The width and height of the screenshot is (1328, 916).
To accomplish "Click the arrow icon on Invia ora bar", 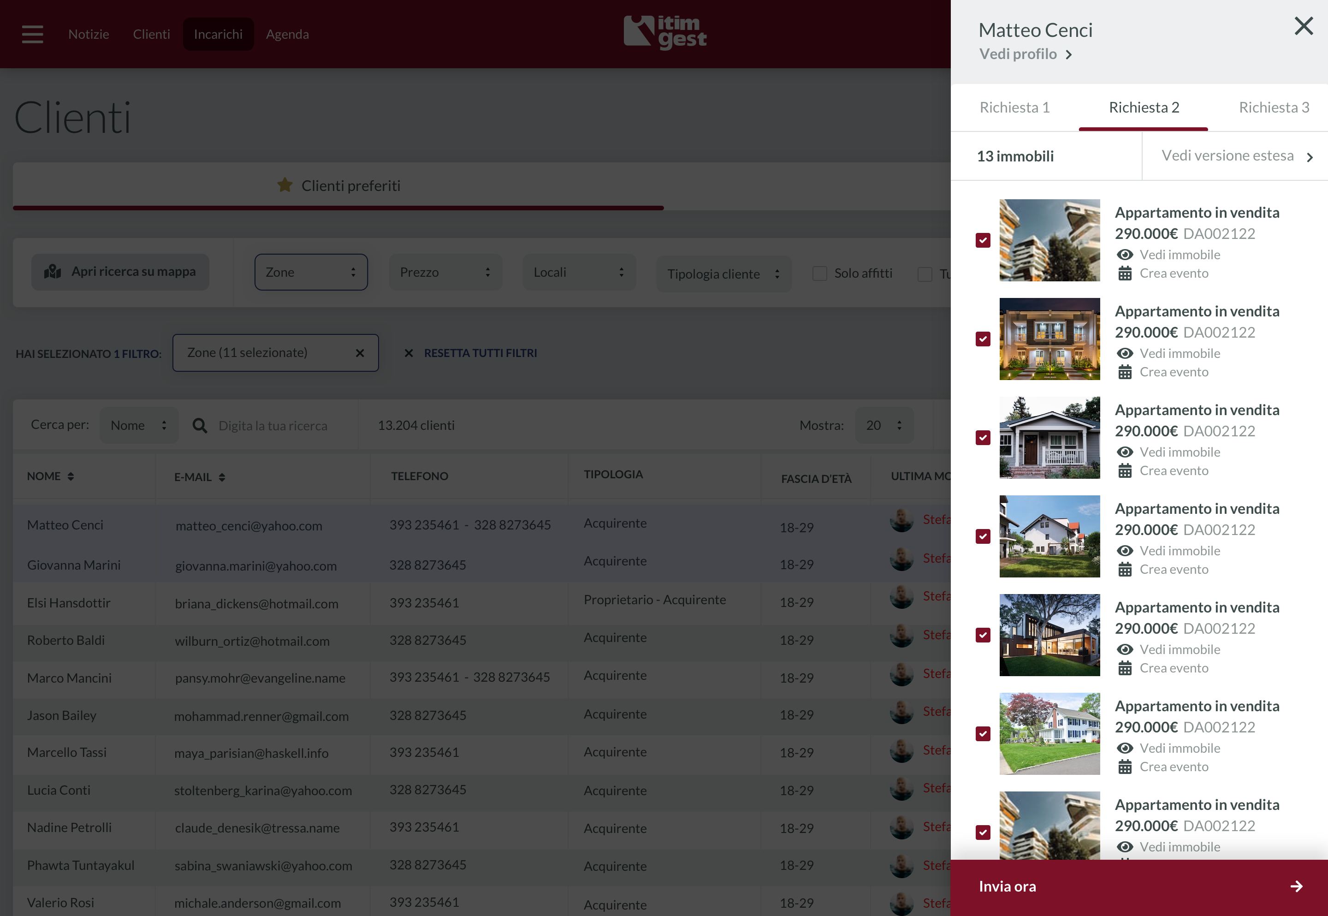I will 1297,887.
